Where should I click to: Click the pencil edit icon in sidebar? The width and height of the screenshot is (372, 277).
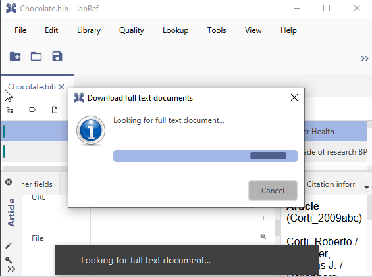pyautogui.click(x=9, y=245)
